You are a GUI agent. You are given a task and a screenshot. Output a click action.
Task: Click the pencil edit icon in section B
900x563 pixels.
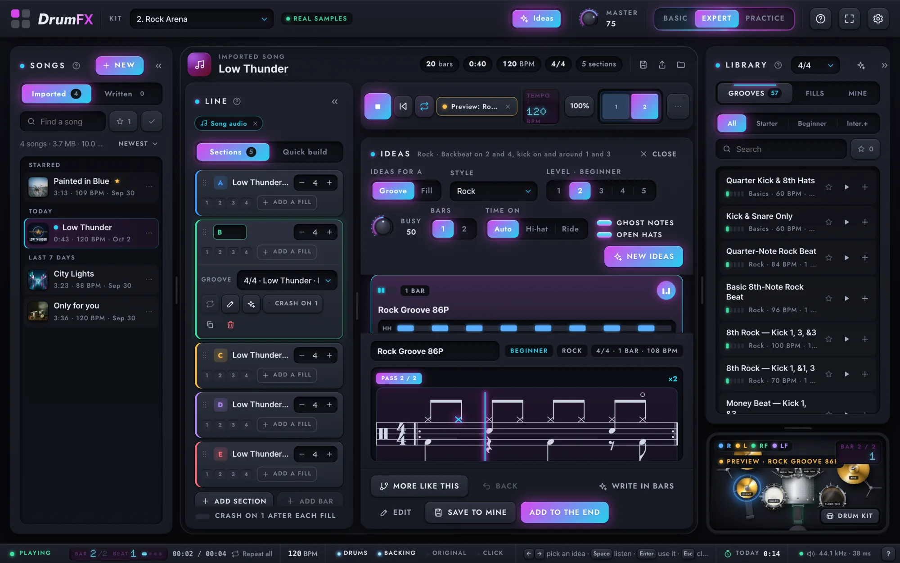tap(230, 304)
